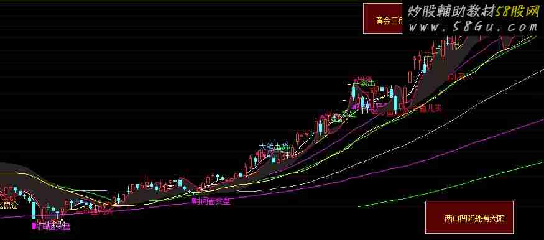Select the 老鼠仓 label at left edge
Image resolution: width=544 pixels, height=240 pixels.
coord(8,205)
